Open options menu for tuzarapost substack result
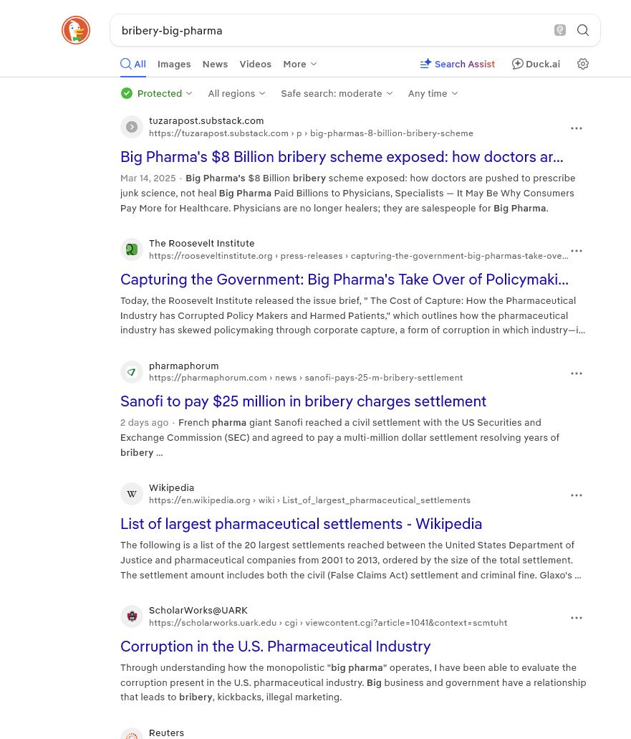631x739 pixels. 577,128
